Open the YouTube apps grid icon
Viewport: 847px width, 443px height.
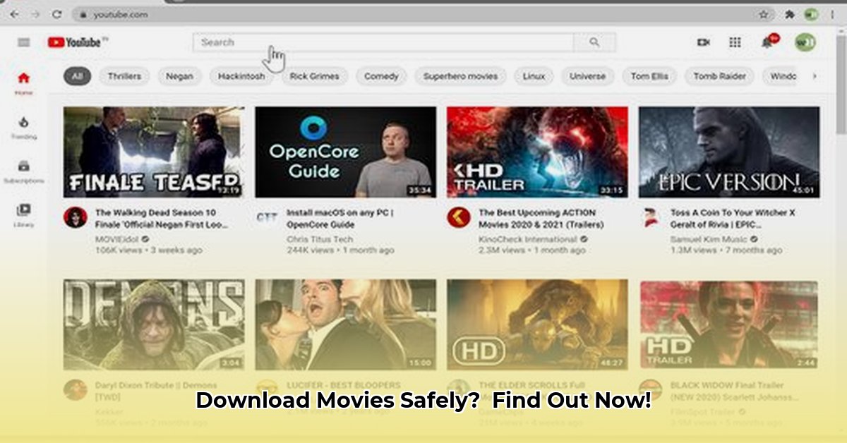(x=735, y=42)
